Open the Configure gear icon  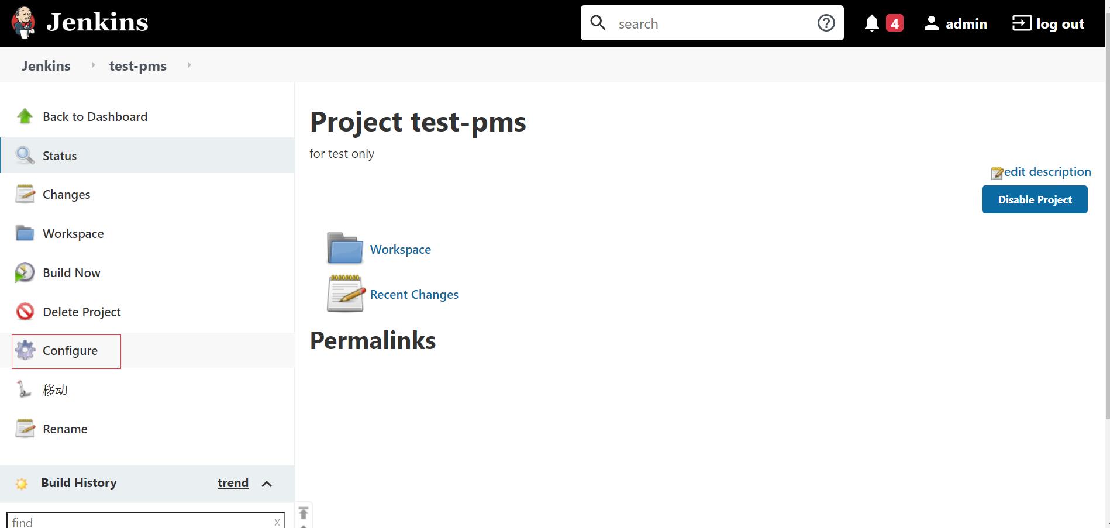pyautogui.click(x=26, y=350)
